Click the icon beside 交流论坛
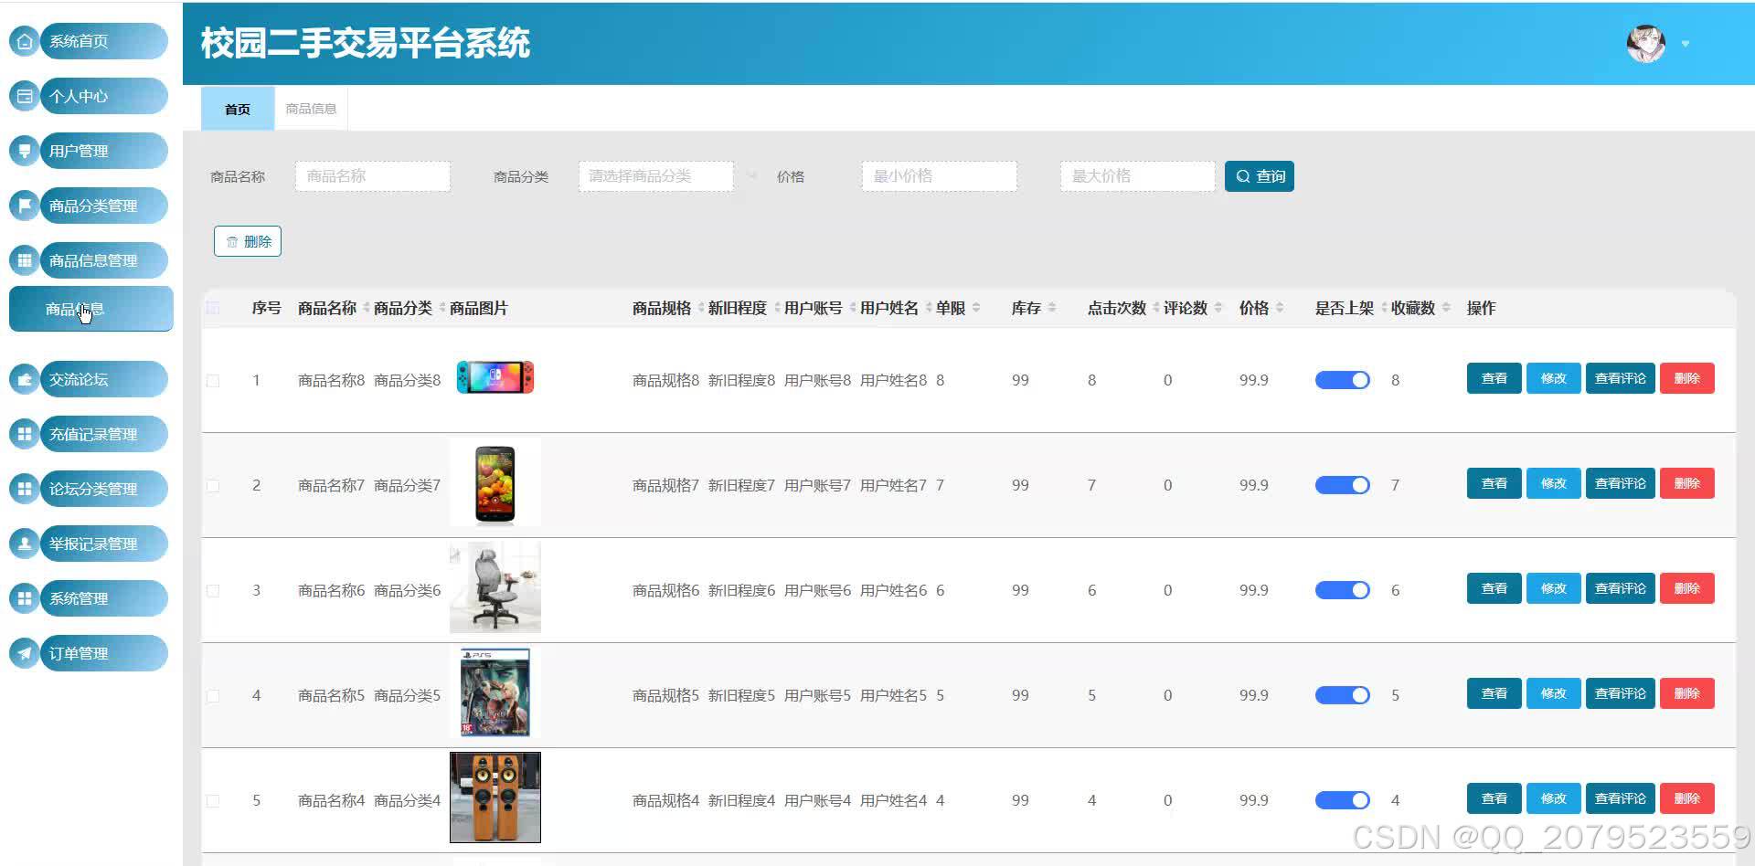 click(25, 379)
